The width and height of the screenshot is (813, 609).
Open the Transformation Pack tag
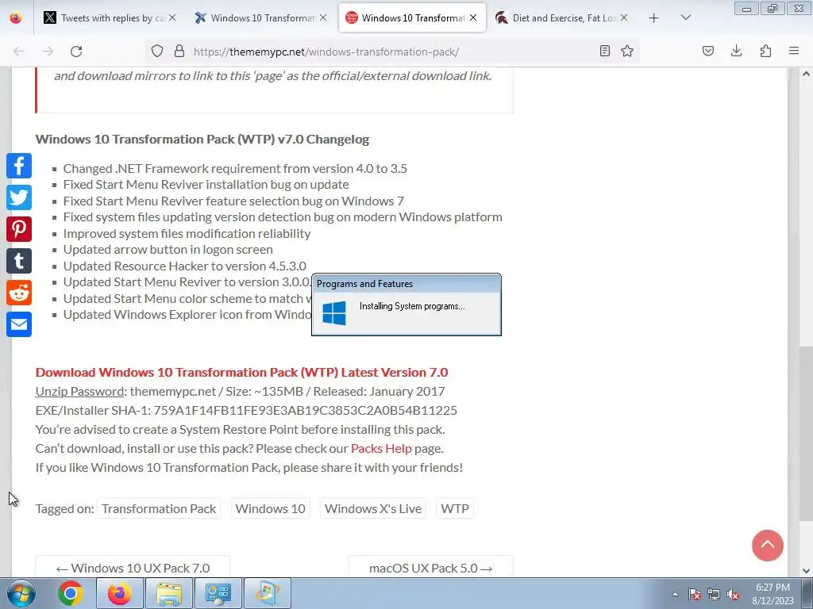[x=159, y=508]
